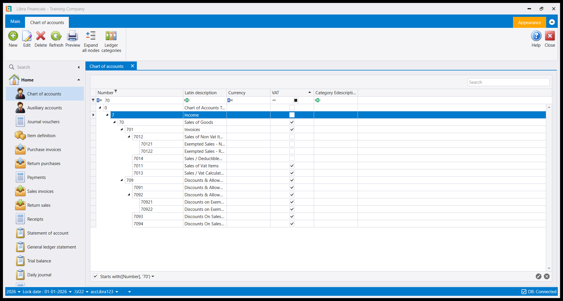Click the New account toolbar icon
Viewport: 563px width, 301px height.
[13, 36]
